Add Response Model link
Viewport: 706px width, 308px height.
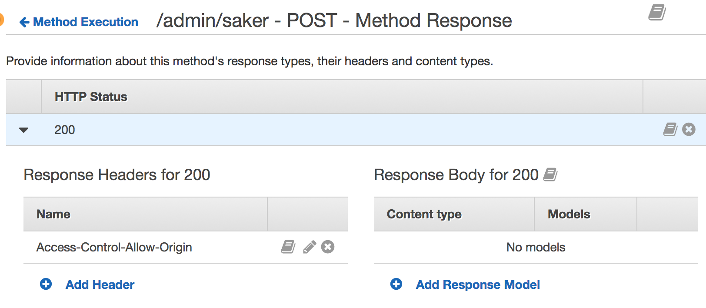click(x=478, y=285)
